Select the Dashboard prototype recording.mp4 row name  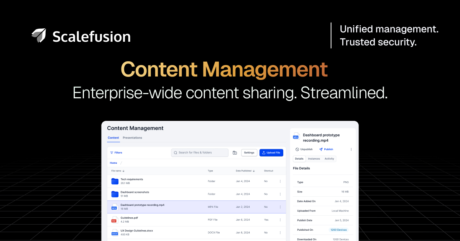[x=142, y=205]
